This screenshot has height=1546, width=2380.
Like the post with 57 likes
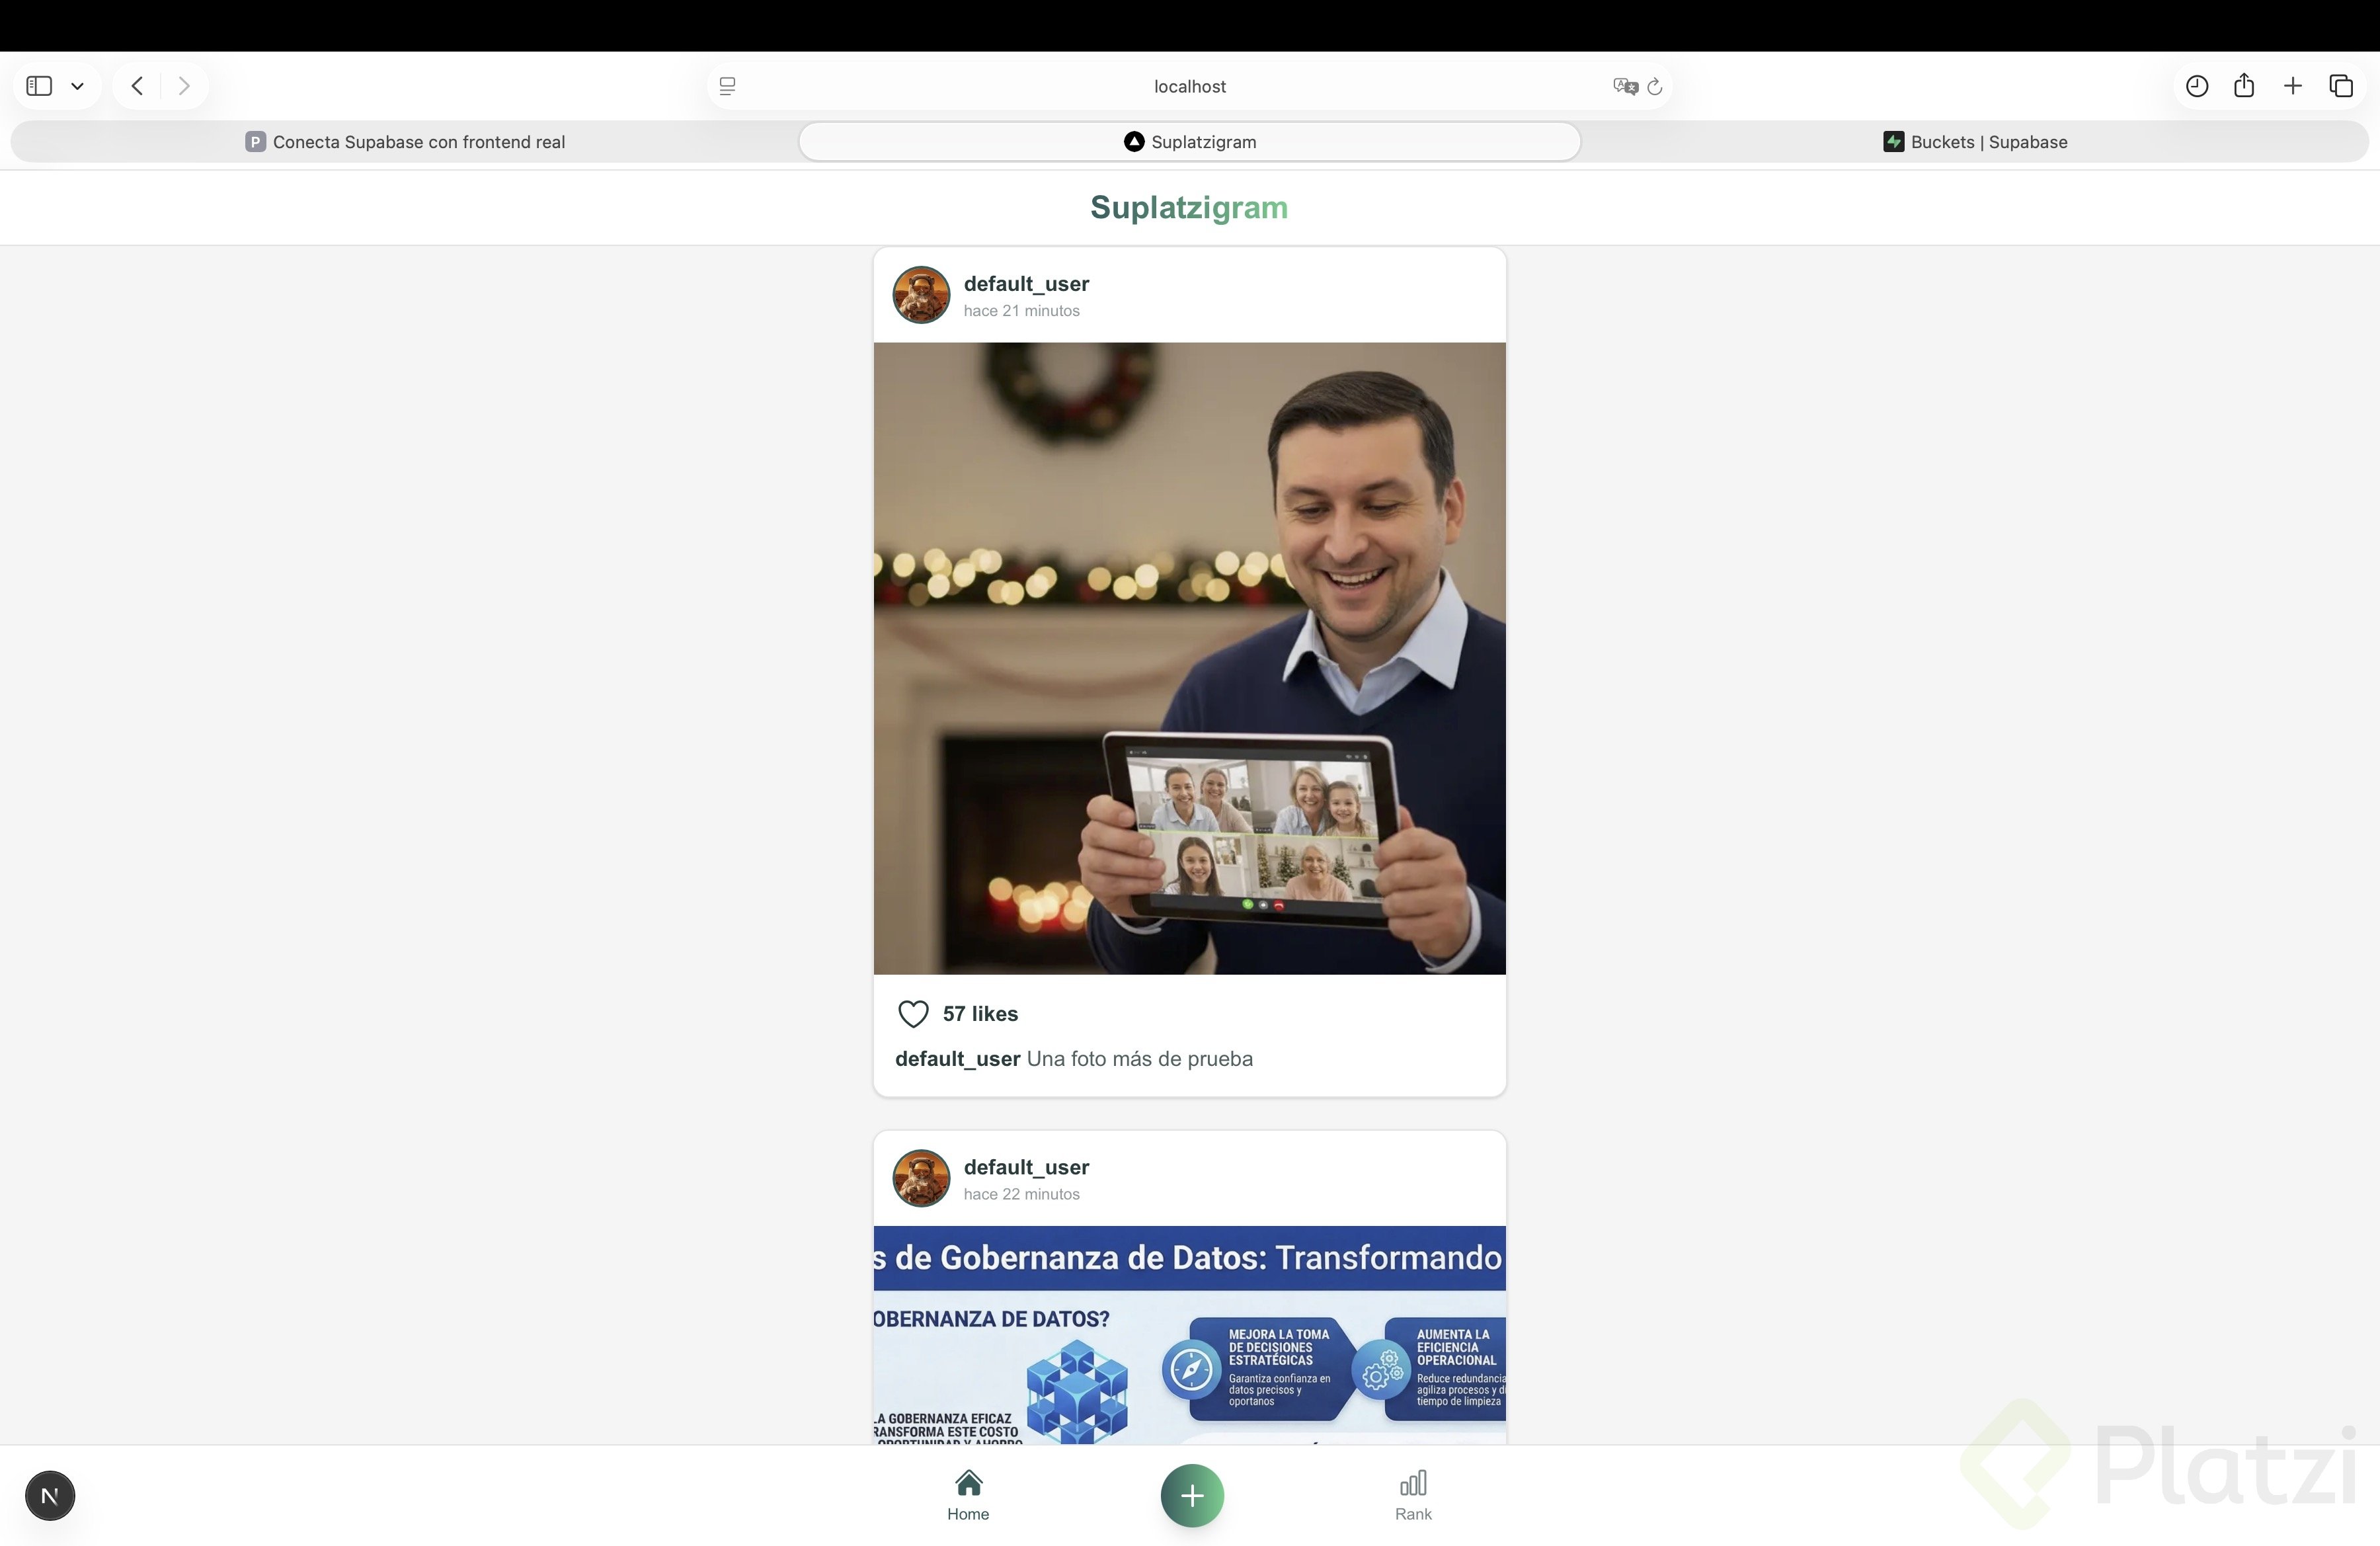click(x=913, y=1013)
